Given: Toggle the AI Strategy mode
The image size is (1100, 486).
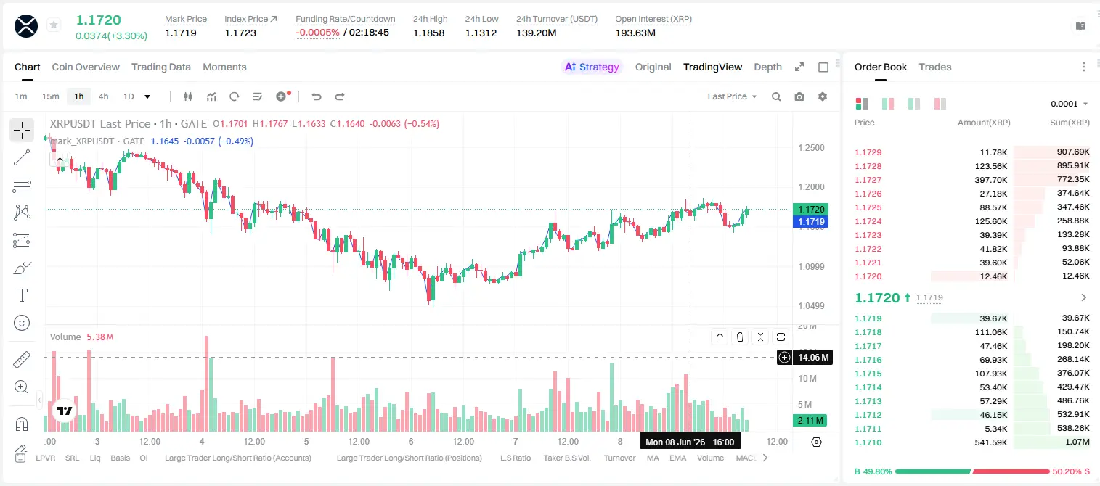Looking at the screenshot, I should pyautogui.click(x=592, y=67).
